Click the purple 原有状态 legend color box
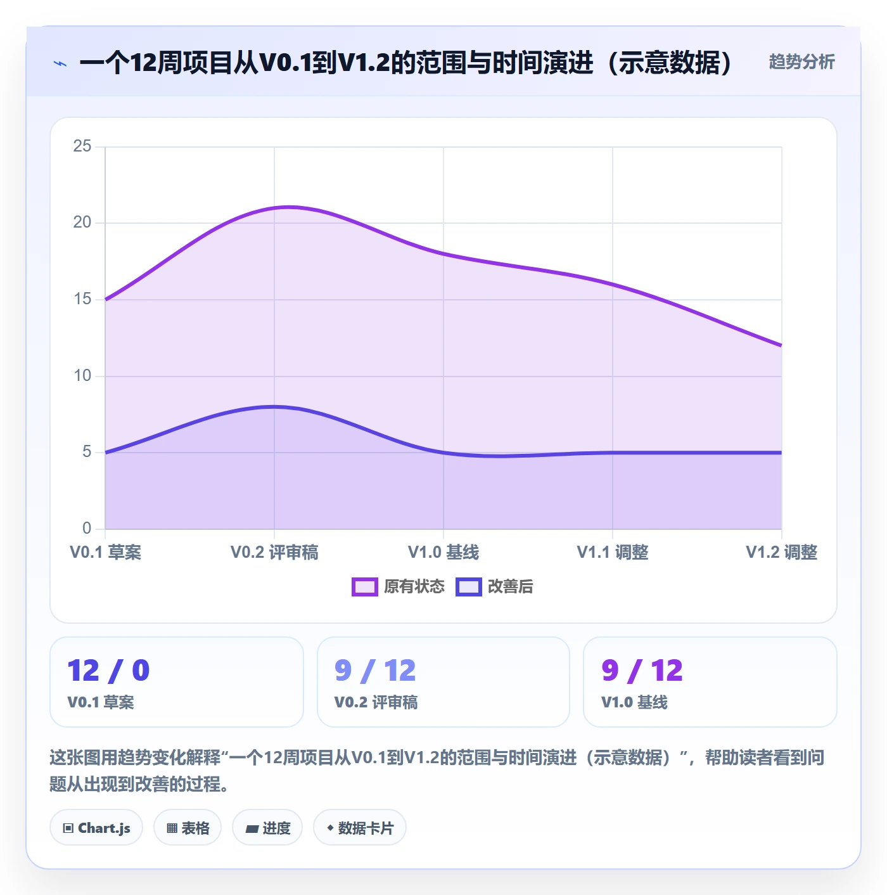Image resolution: width=887 pixels, height=895 pixels. [x=365, y=587]
